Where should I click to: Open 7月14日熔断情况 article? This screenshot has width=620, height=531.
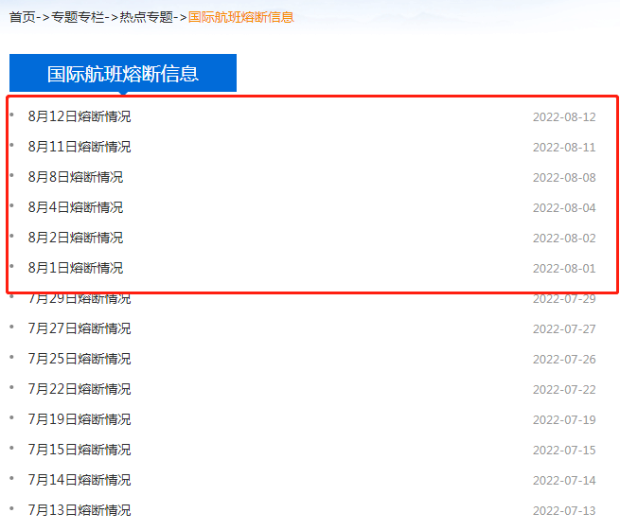[x=80, y=480]
